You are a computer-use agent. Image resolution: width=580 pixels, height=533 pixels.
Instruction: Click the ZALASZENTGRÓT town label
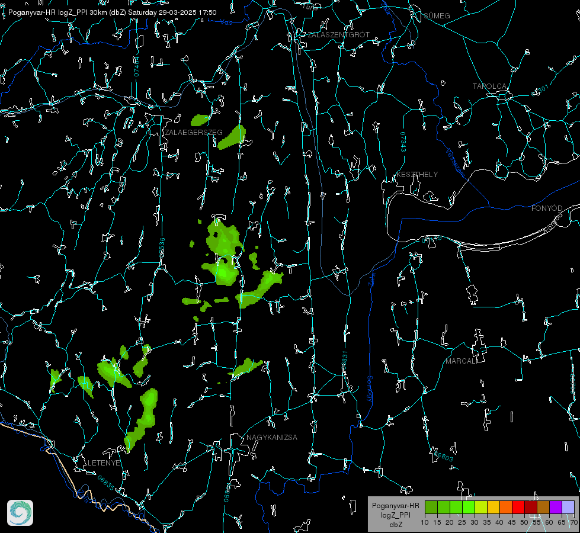pyautogui.click(x=338, y=35)
